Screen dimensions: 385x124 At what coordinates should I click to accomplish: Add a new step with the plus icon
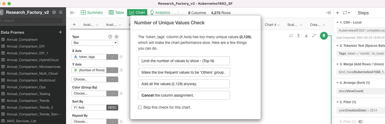click(338, 13)
